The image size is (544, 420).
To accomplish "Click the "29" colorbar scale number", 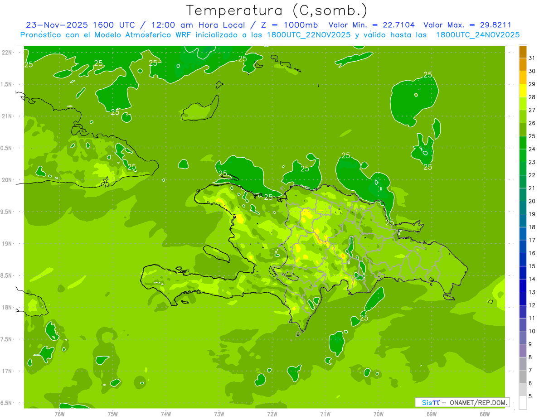I will coord(532,84).
